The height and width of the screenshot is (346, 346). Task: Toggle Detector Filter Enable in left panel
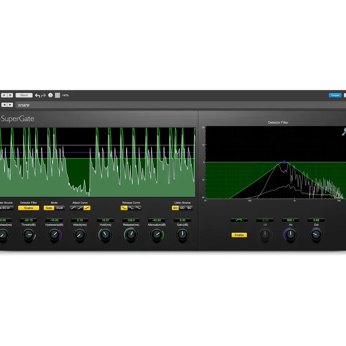(28, 208)
